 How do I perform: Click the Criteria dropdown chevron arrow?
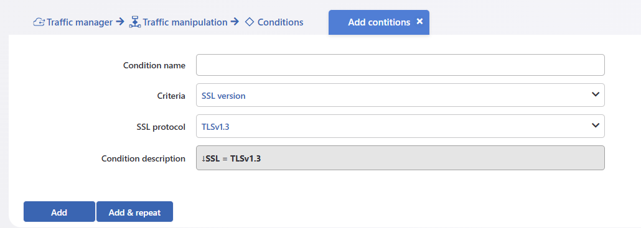click(x=595, y=94)
